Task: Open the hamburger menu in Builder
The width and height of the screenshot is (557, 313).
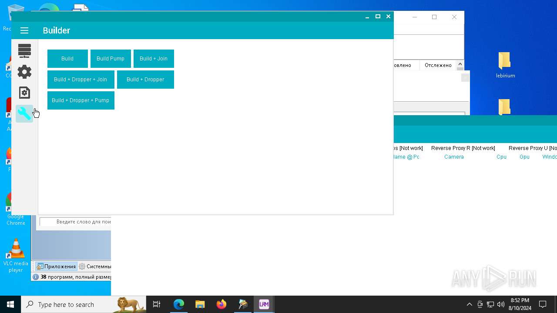Action: pyautogui.click(x=24, y=30)
